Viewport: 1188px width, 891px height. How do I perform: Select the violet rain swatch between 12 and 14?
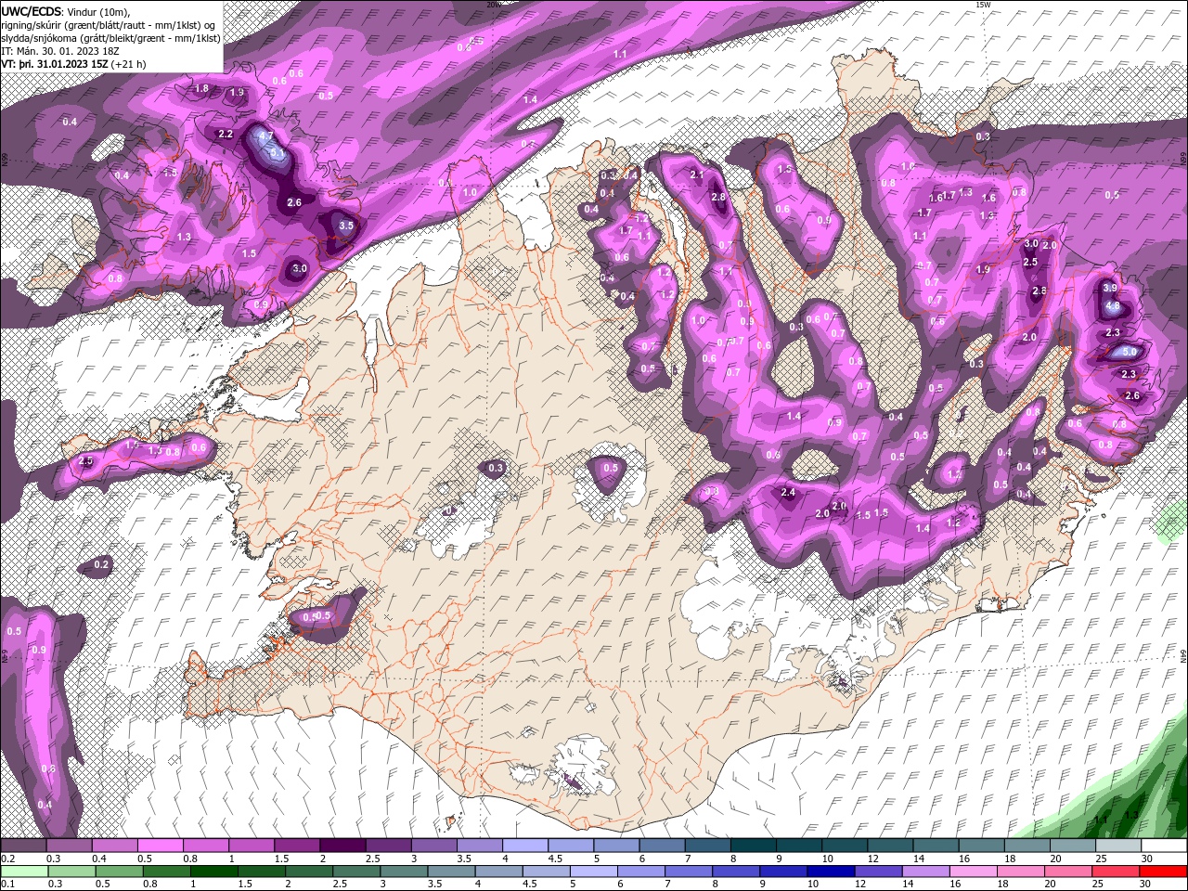pyautogui.click(x=879, y=872)
